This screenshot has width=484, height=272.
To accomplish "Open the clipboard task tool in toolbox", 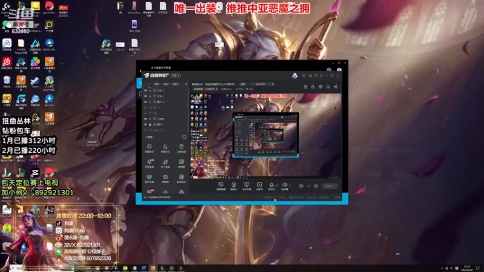I will [181, 148].
